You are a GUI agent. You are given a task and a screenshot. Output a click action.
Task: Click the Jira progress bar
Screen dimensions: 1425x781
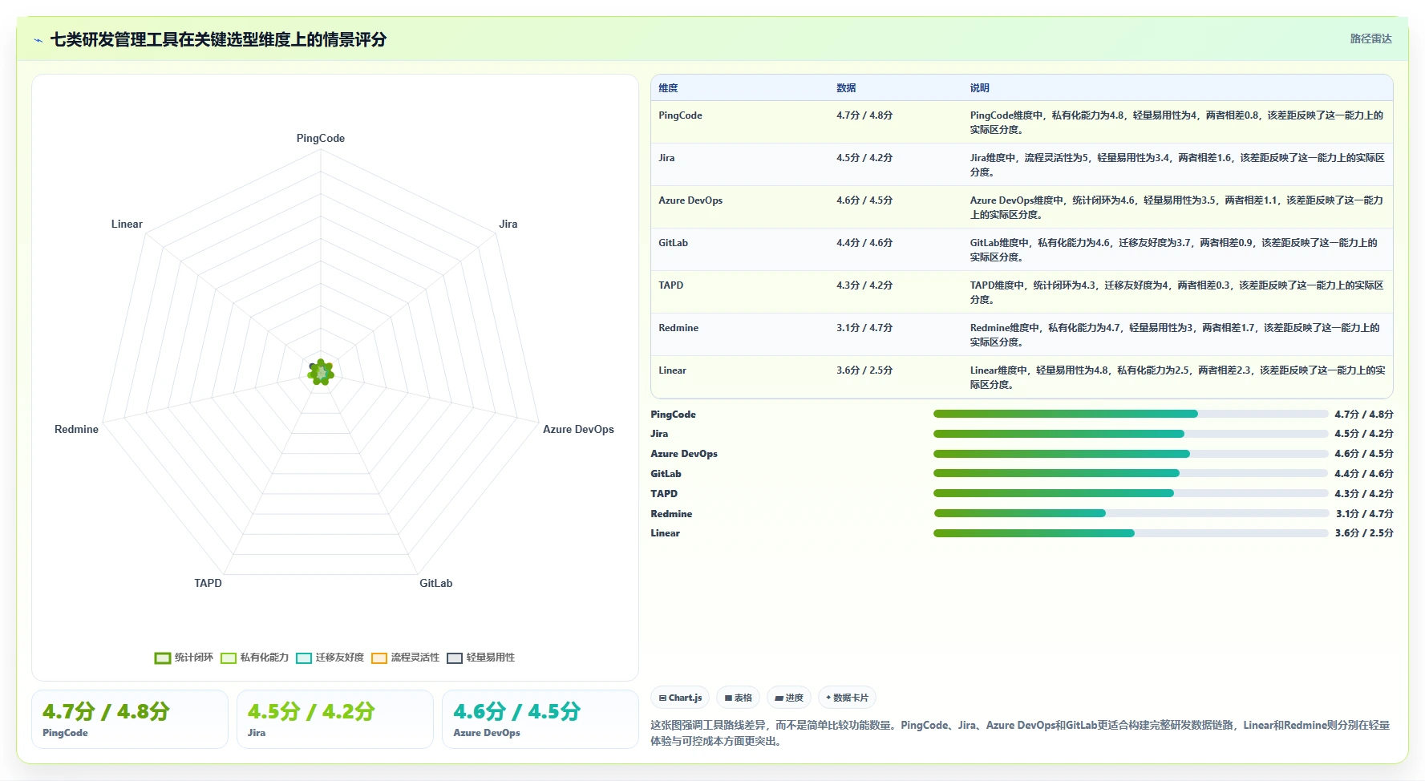[1131, 434]
